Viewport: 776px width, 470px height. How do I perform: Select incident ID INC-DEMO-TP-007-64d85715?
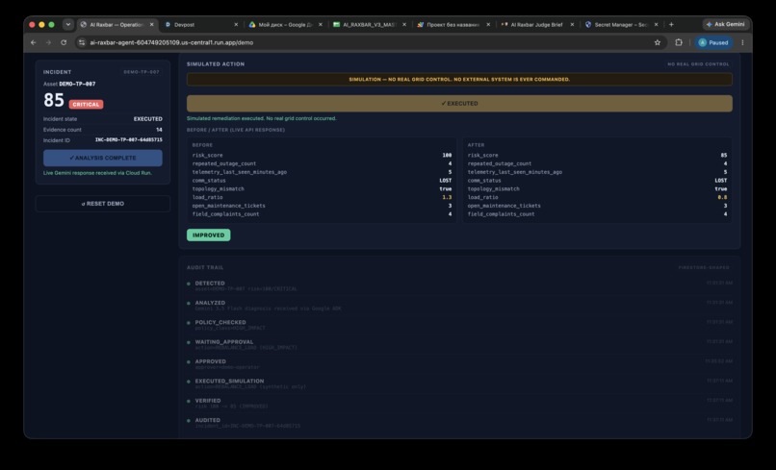coord(128,140)
